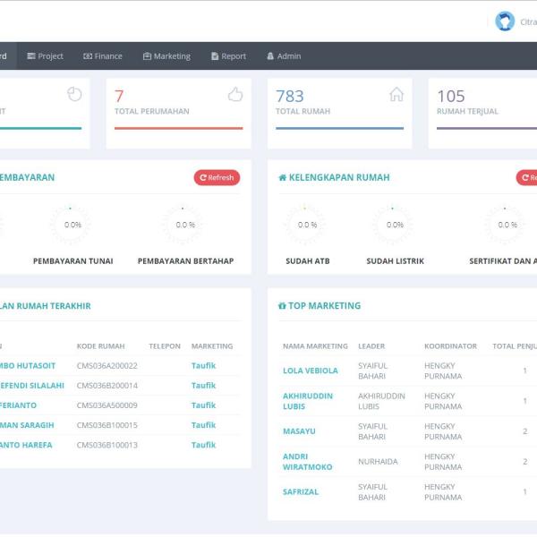This screenshot has height=537, width=537.
Task: Click the Sudah Listrik percentage dial
Action: pos(395,225)
